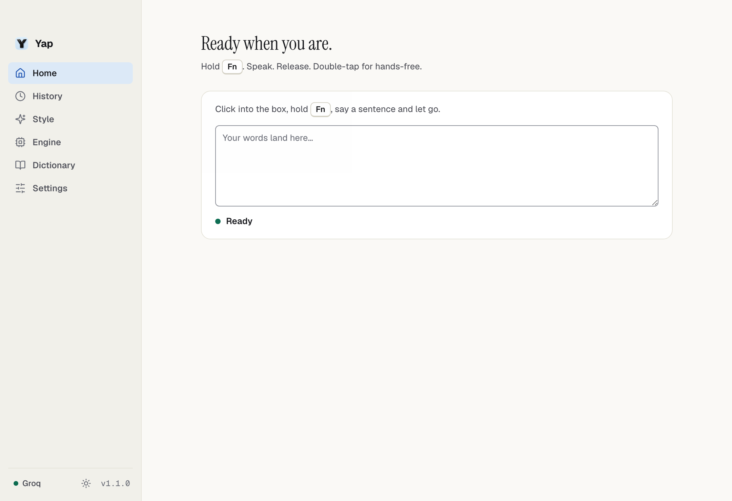The image size is (732, 501).
Task: Click 'say a sentence and let go.' text
Action: 387,109
